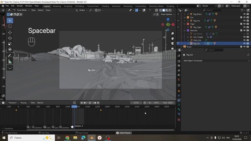The width and height of the screenshot is (251, 141).
Task: Open the Keying dropdown in timeline
Action: (x=24, y=103)
